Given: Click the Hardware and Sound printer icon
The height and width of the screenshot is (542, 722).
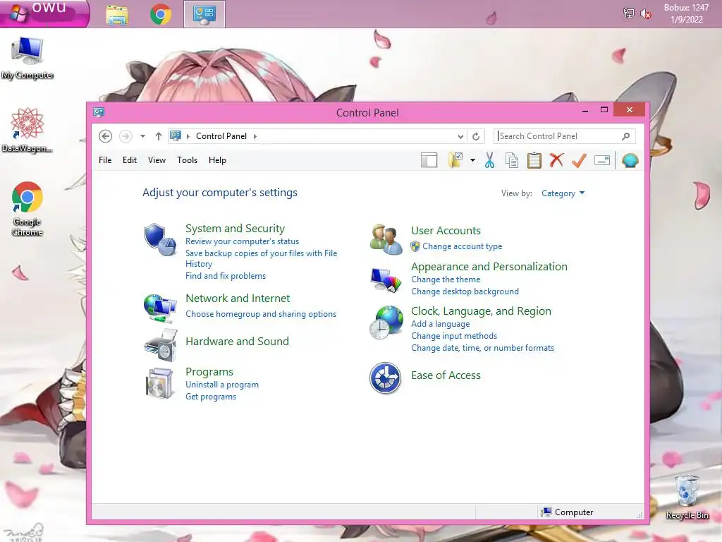Looking at the screenshot, I should (x=160, y=345).
